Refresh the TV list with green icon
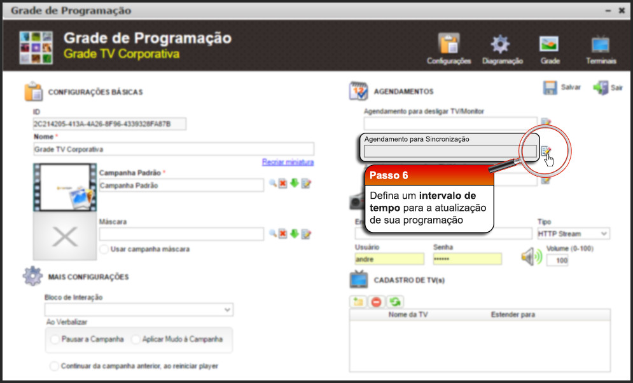This screenshot has width=633, height=383. click(x=394, y=302)
